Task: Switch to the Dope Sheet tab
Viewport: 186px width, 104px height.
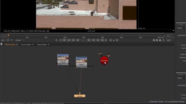Action: pos(42,44)
